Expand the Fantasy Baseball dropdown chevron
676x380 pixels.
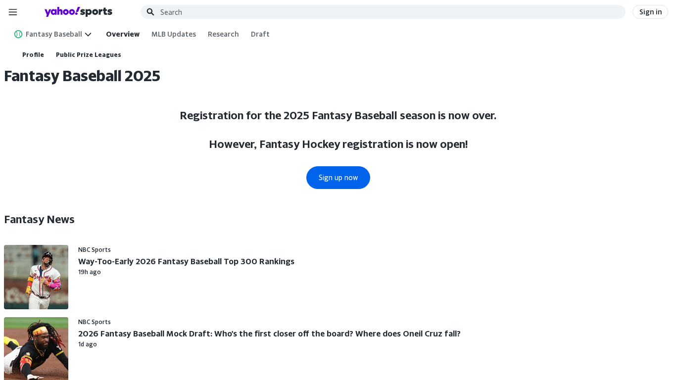pos(88,34)
